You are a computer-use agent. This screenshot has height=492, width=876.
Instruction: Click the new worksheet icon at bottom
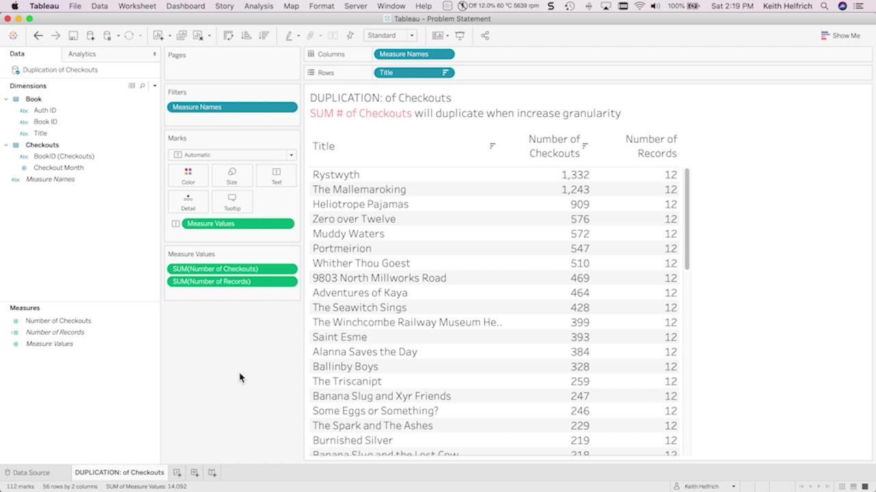click(x=177, y=472)
